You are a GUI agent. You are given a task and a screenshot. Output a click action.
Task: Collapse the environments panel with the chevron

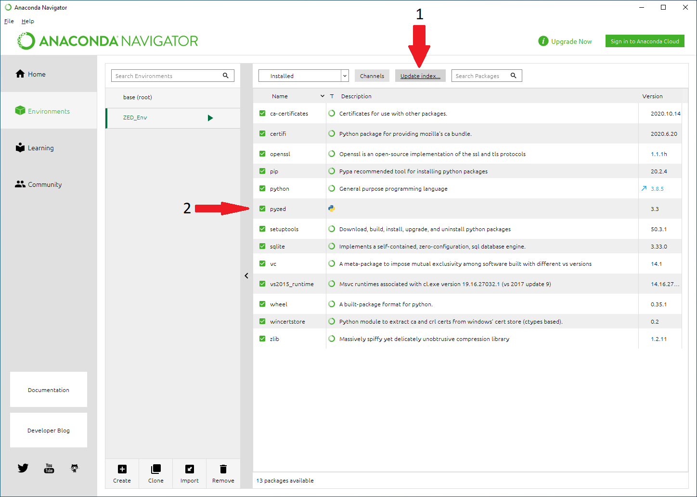point(246,276)
